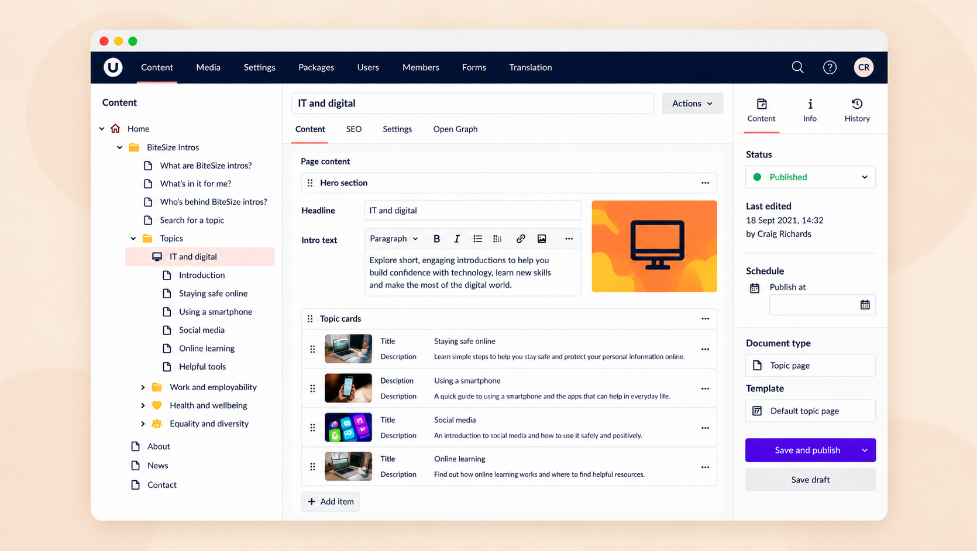Open the Media section
Viewport: 977px width, 551px height.
[208, 67]
